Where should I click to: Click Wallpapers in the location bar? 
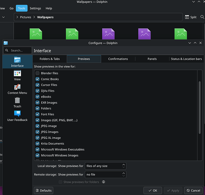[45, 17]
